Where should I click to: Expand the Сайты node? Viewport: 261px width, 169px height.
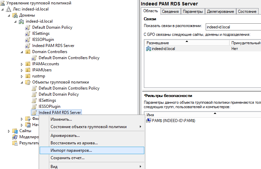click(x=9, y=131)
